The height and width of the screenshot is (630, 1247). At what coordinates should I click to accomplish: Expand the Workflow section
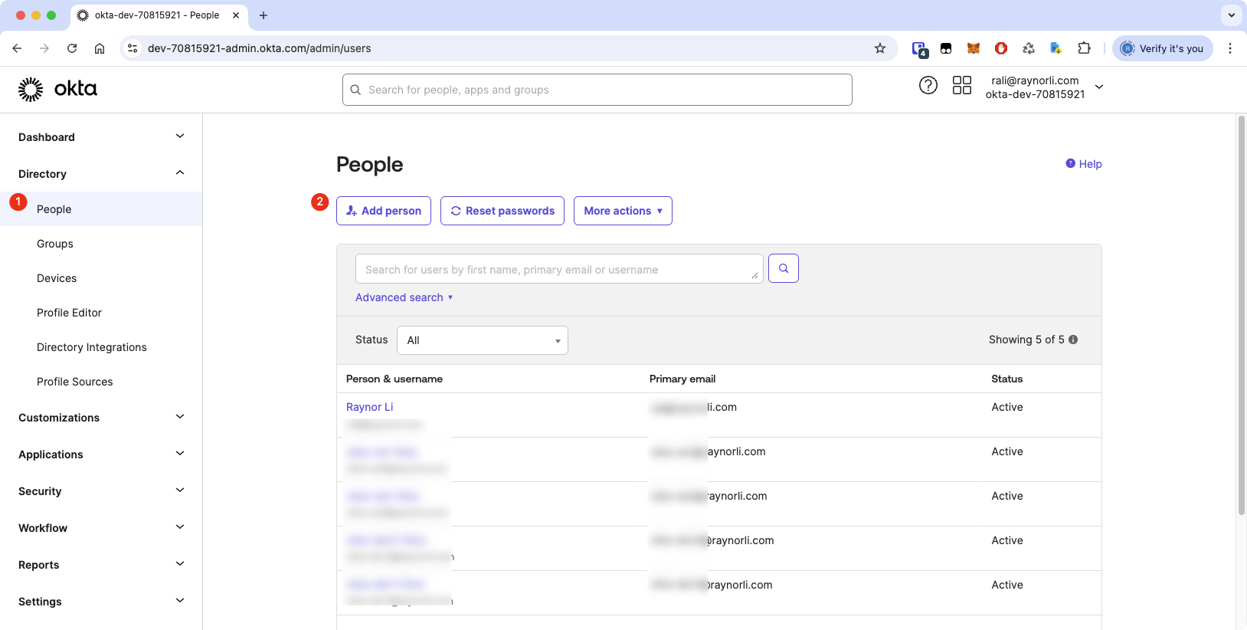click(x=101, y=528)
